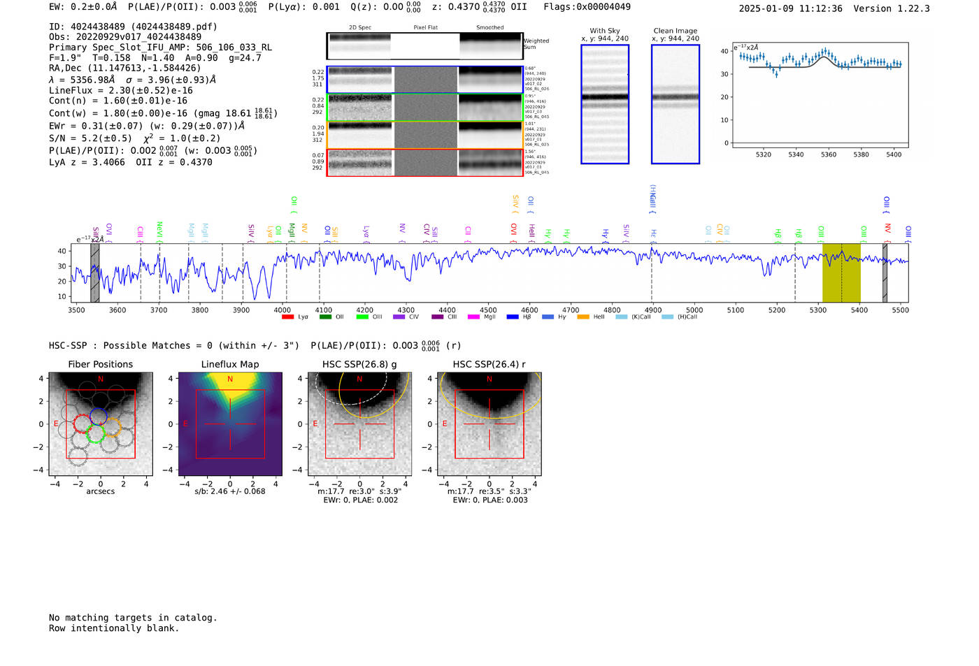Screen dimensions: 979x666
Task: Click the Pixel Flat column header
Action: point(425,27)
